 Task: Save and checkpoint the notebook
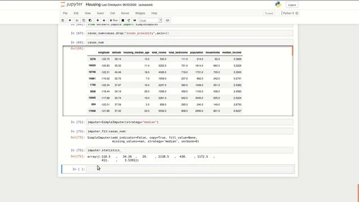[63, 20]
